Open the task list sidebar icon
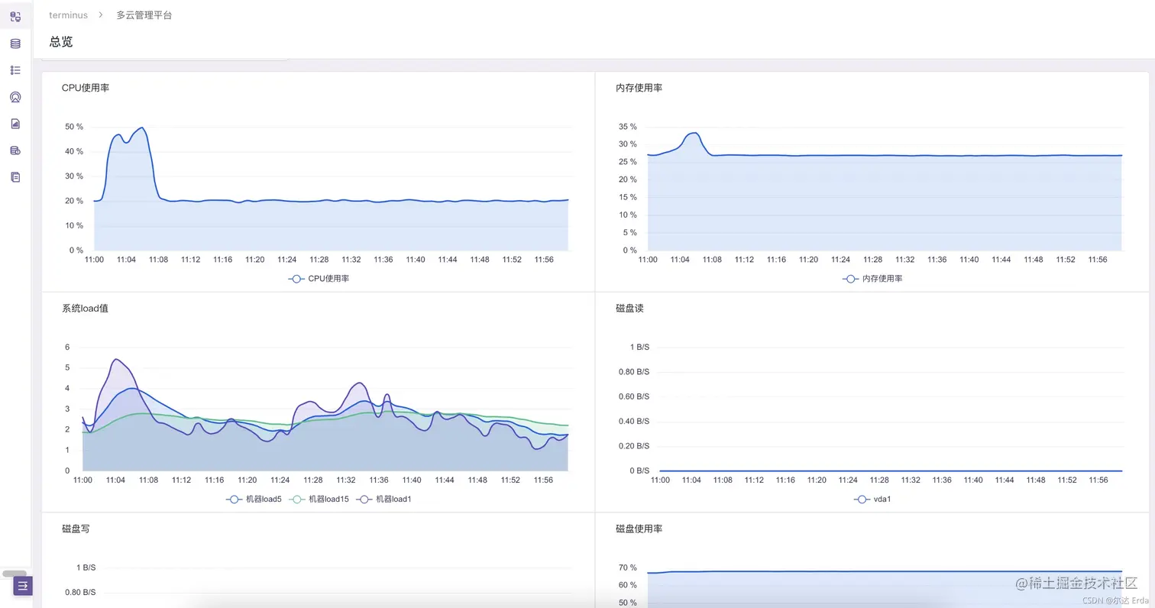 [x=15, y=70]
